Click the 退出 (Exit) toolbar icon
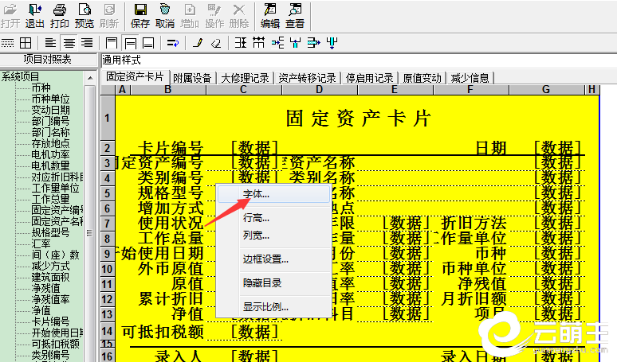Image resolution: width=617 pixels, height=362 pixels. point(35,15)
